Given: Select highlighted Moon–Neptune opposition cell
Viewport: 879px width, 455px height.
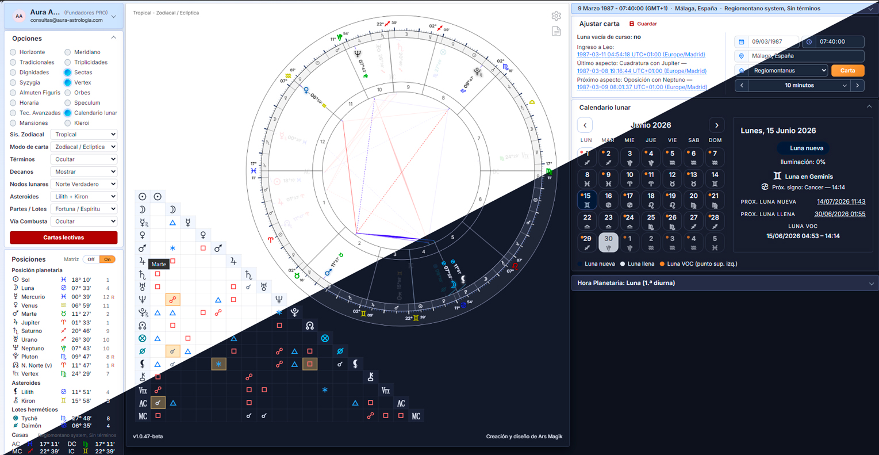Looking at the screenshot, I should pyautogui.click(x=172, y=300).
